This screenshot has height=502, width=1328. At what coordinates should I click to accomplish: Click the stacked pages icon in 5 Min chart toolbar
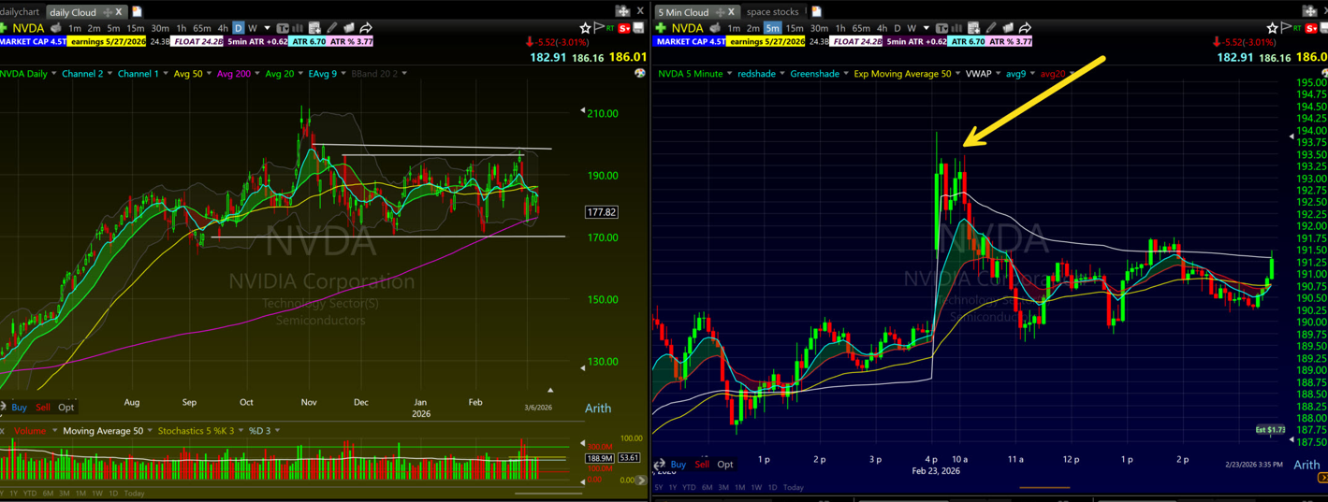1007,28
